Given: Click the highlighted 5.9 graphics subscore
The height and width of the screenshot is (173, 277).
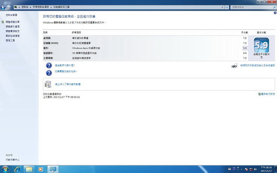Looking at the screenshot, I should (x=245, y=48).
